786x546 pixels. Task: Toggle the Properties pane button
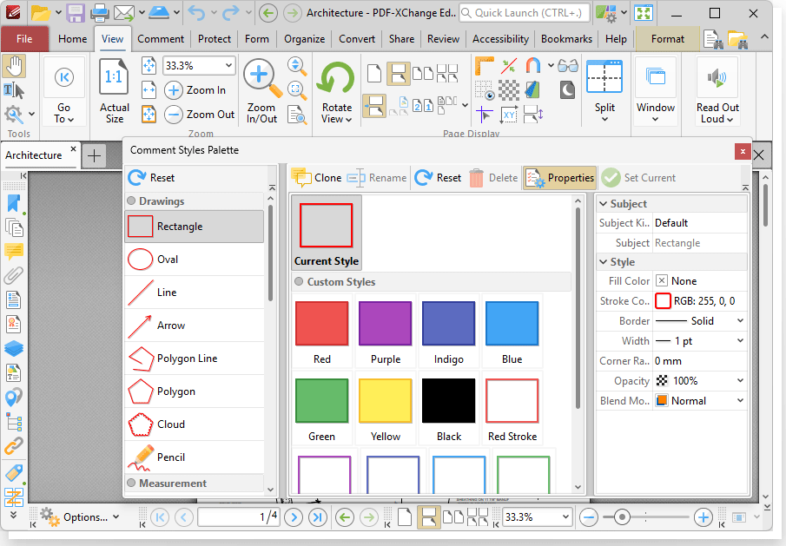pos(560,178)
